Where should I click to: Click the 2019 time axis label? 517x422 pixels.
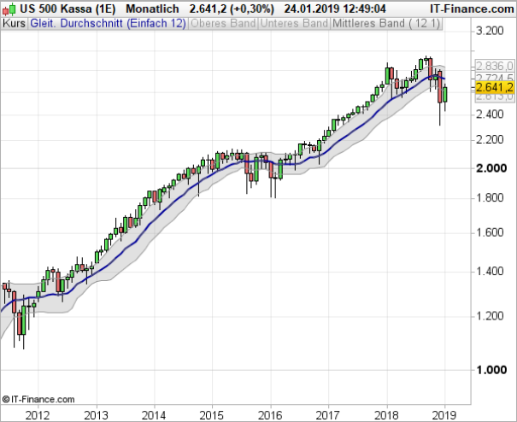[x=444, y=415]
